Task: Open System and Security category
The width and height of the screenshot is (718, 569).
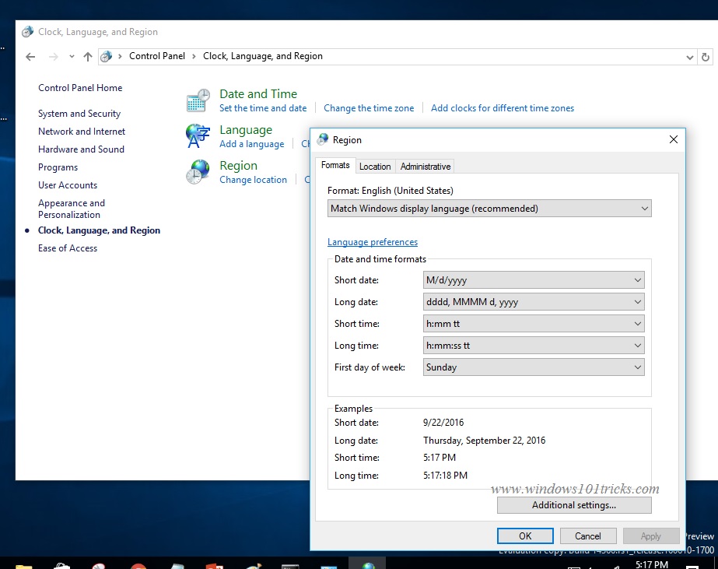Action: click(x=79, y=113)
